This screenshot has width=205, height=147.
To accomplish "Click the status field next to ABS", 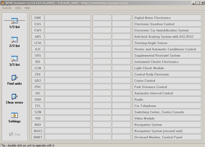I will pyautogui.click(x=68, y=37).
